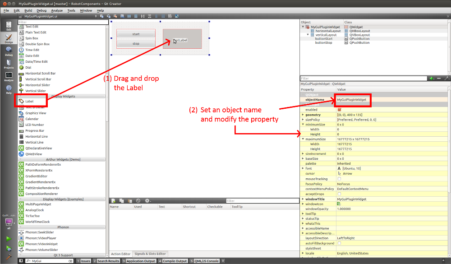Collapse MyGuiPluginWidget in object tree
Image resolution: width=451 pixels, height=264 pixels.
click(303, 27)
